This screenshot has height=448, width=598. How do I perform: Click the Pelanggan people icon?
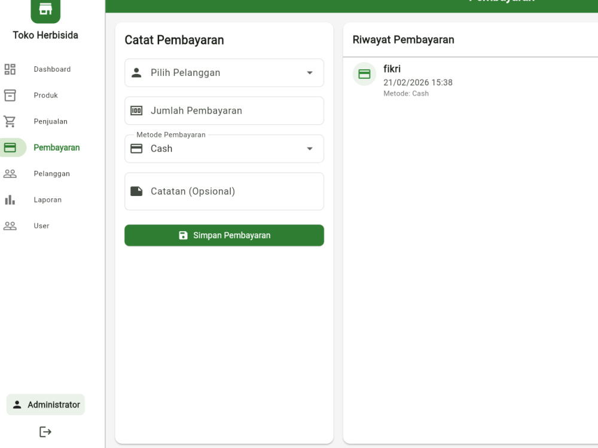point(10,174)
